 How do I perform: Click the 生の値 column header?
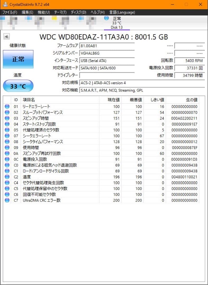(x=183, y=99)
